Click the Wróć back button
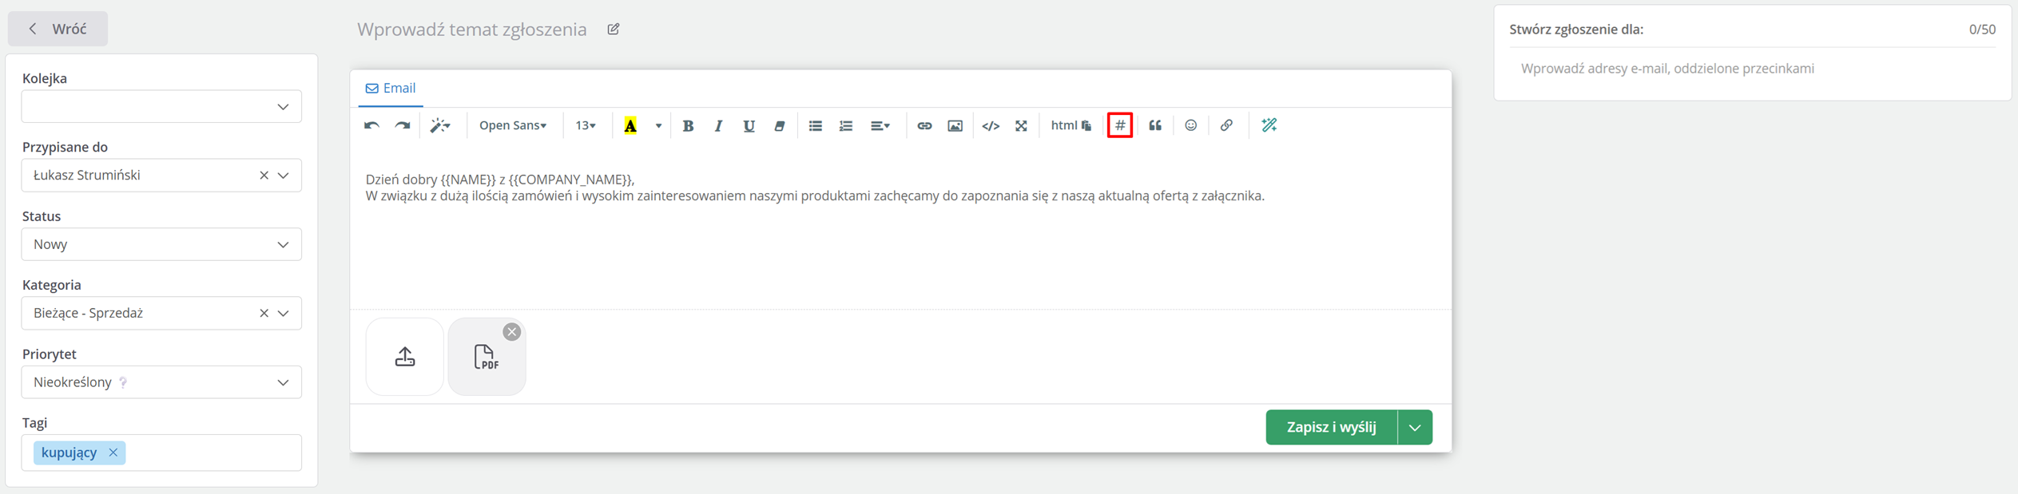Viewport: 2018px width, 494px height. (x=58, y=29)
